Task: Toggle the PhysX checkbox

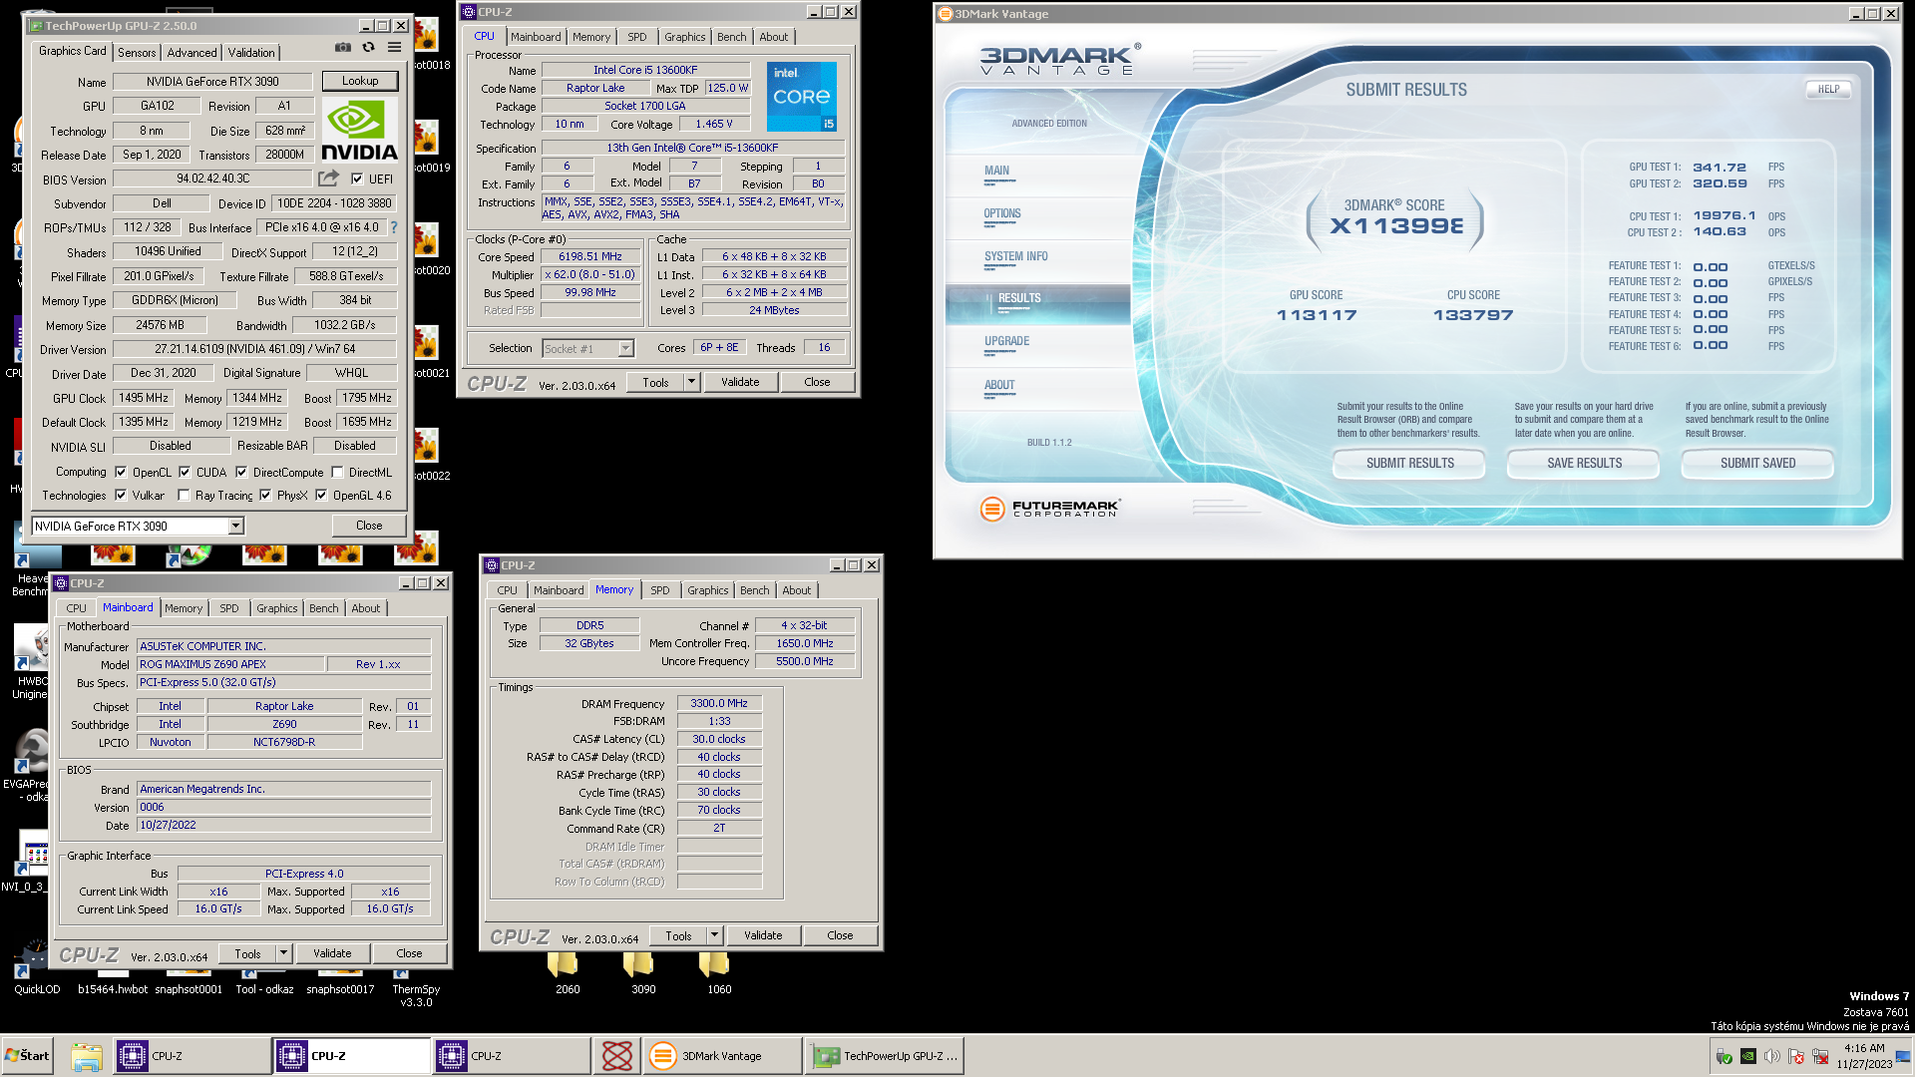Action: 265,495
